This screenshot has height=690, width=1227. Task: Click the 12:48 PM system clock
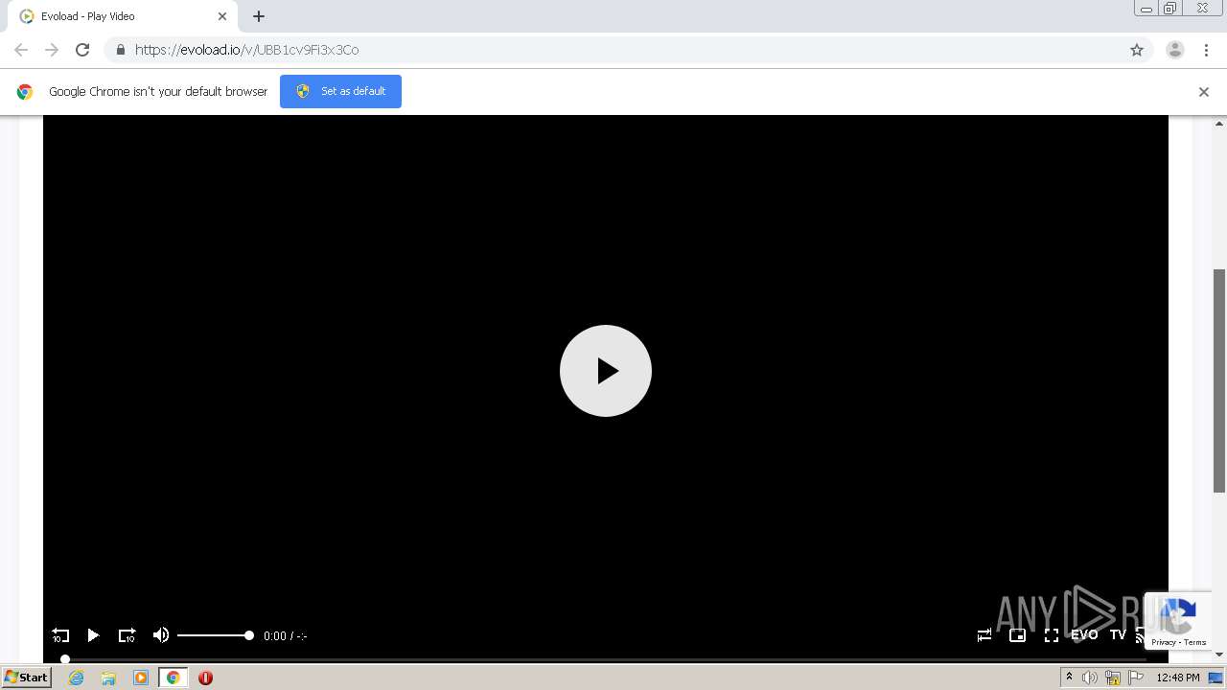tap(1178, 678)
